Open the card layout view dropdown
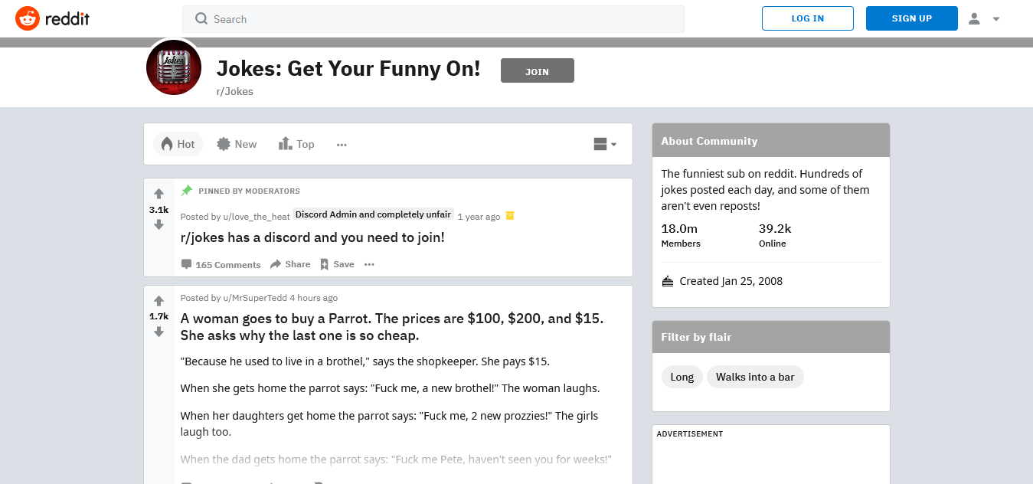Screen dimensions: 1033x484 pos(604,143)
